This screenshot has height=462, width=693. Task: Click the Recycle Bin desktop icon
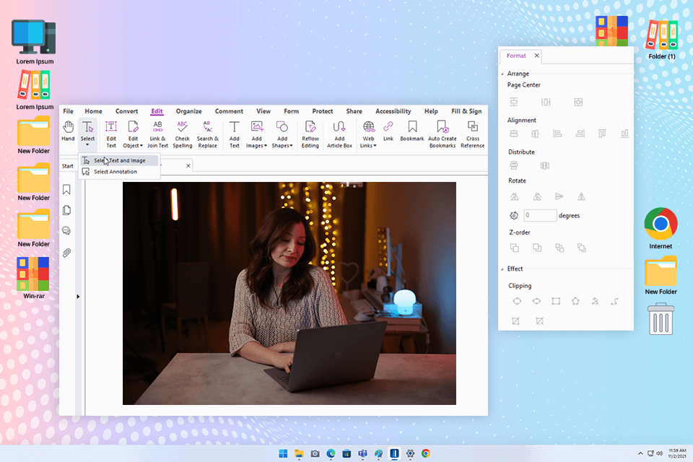(661, 318)
